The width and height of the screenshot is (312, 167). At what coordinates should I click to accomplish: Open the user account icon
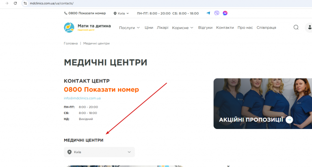(309, 27)
